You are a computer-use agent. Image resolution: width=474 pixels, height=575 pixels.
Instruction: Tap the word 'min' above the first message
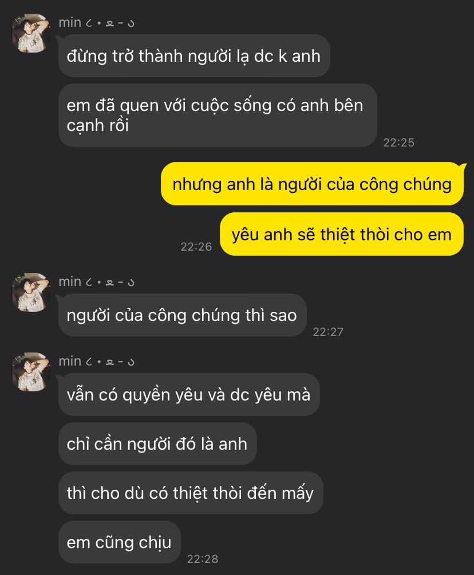point(70,23)
